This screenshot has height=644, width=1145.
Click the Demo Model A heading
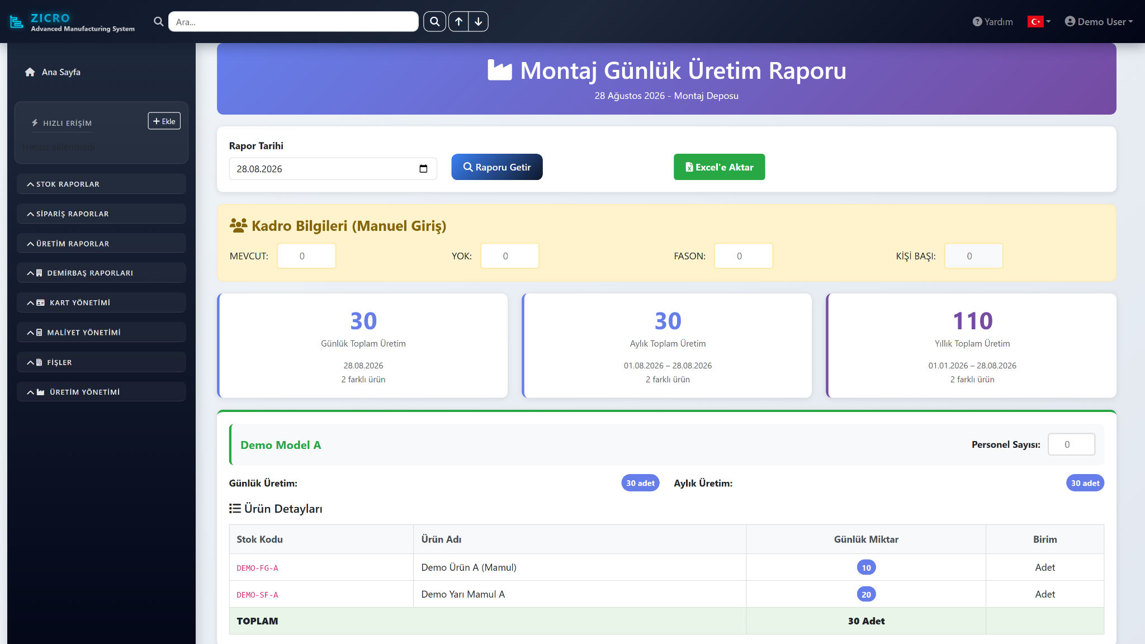pos(281,445)
